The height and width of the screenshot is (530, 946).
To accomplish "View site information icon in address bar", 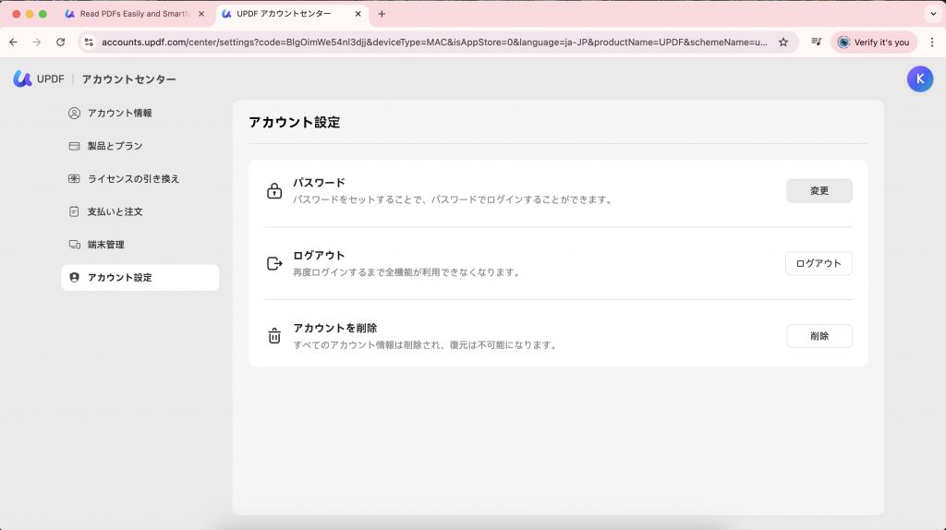I will tap(89, 42).
